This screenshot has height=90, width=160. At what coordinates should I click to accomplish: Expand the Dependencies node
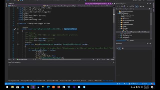(119, 17)
